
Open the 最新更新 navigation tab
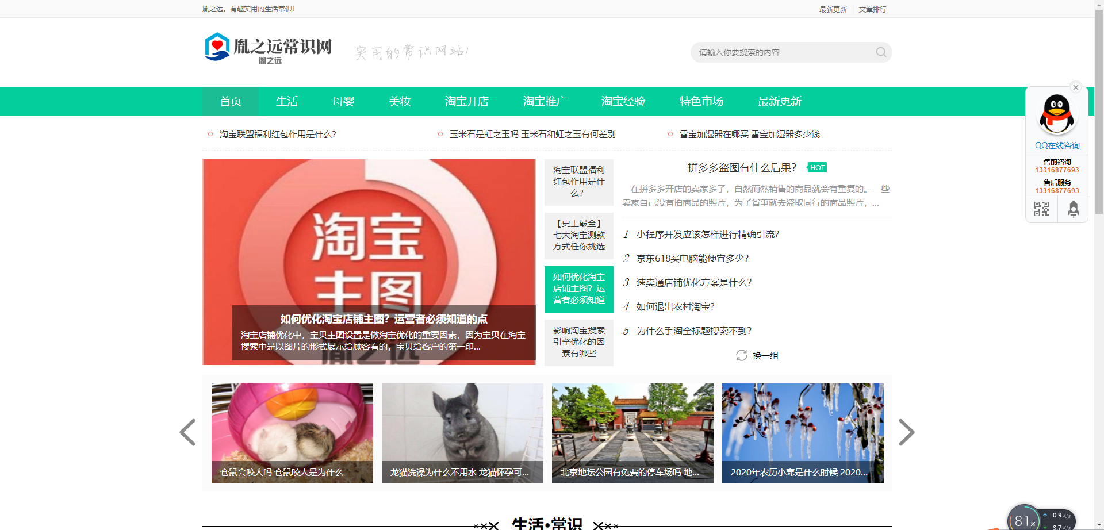point(780,101)
